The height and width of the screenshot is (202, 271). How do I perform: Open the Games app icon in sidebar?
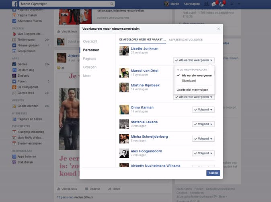click(14, 64)
